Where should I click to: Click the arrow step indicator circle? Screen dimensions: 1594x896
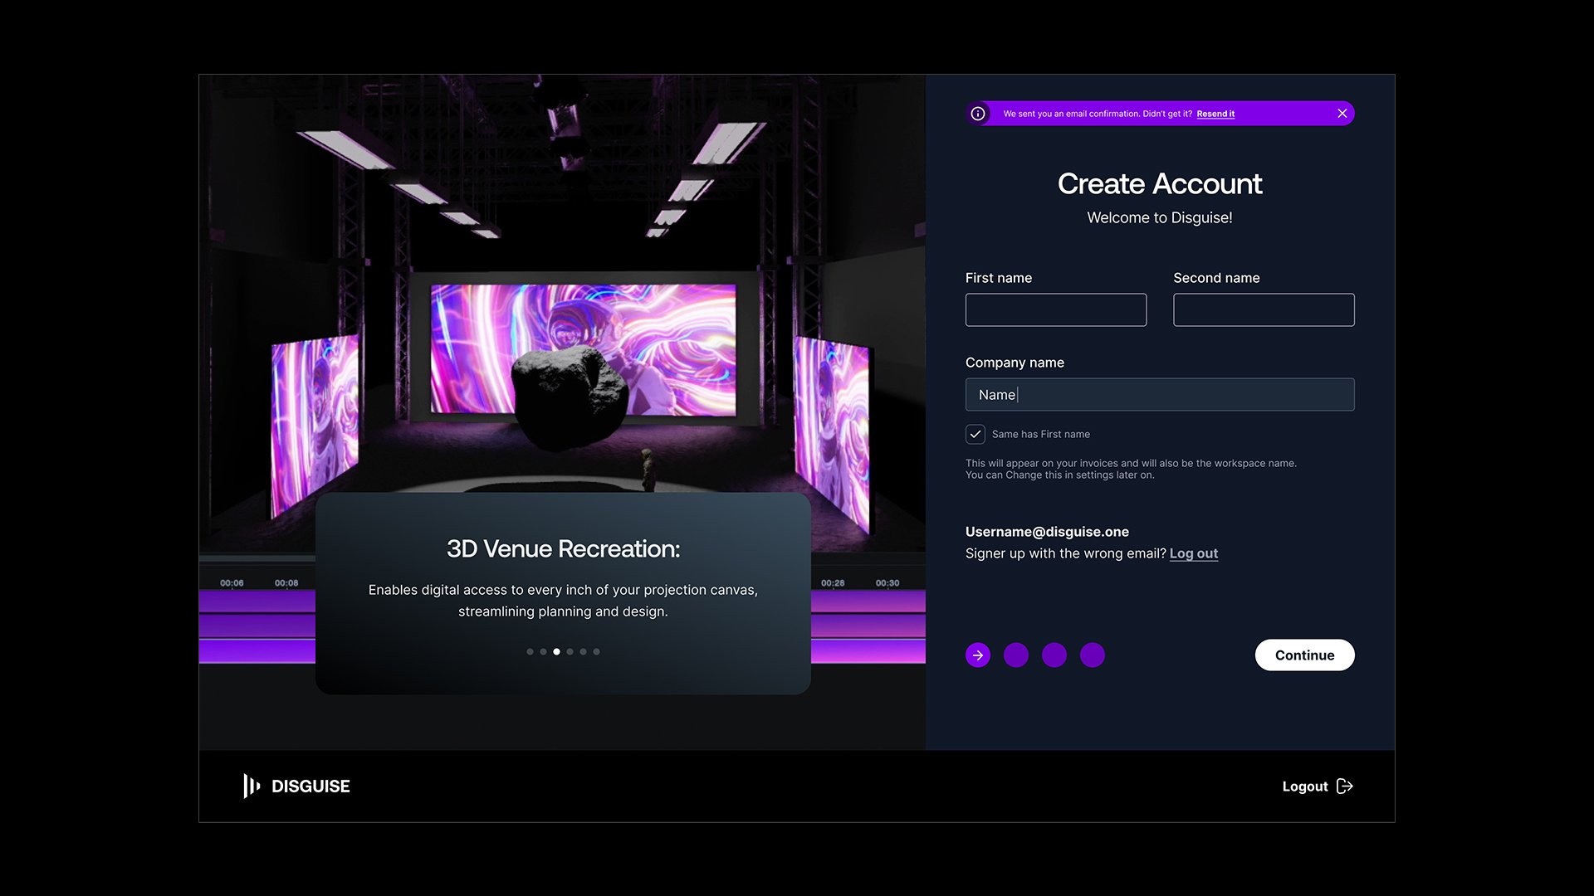pos(978,655)
